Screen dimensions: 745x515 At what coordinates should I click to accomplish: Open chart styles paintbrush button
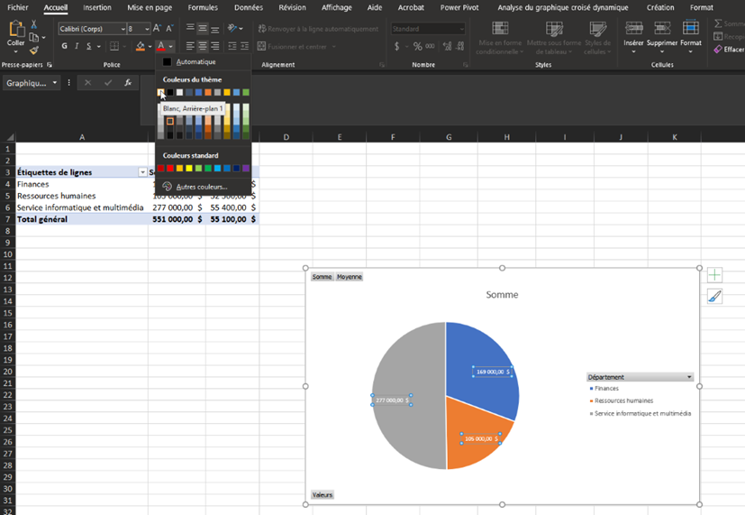coord(714,296)
